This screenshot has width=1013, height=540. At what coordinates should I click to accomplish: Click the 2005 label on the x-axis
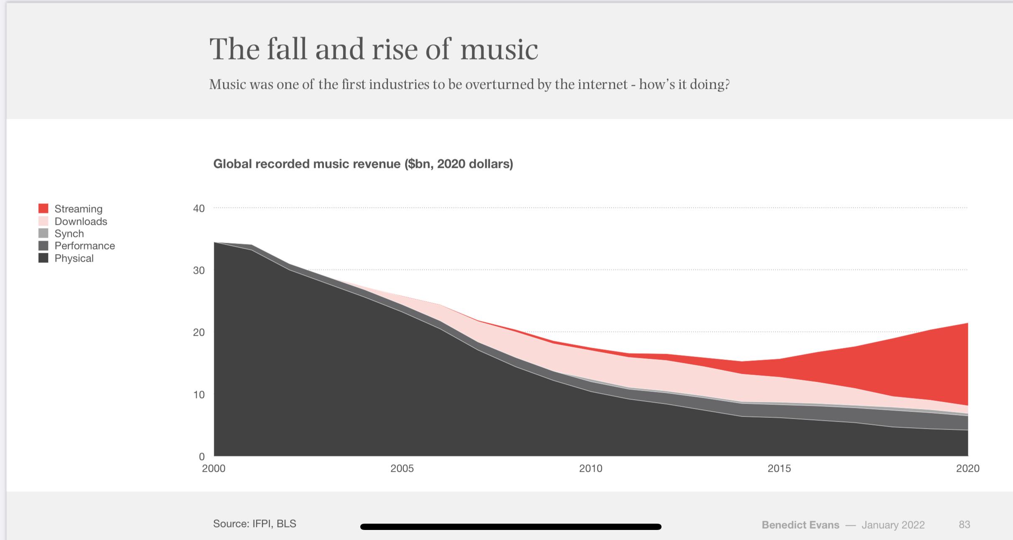[x=402, y=468]
